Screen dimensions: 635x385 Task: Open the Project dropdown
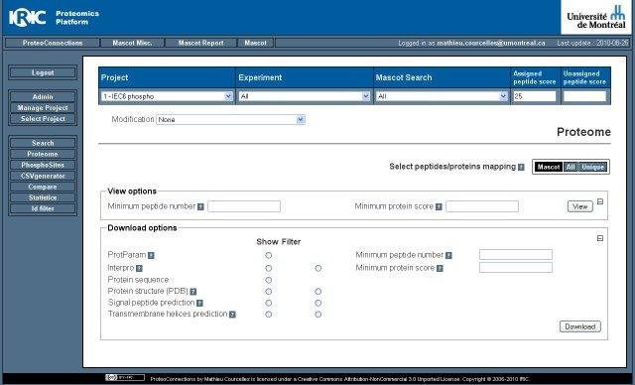[x=167, y=96]
